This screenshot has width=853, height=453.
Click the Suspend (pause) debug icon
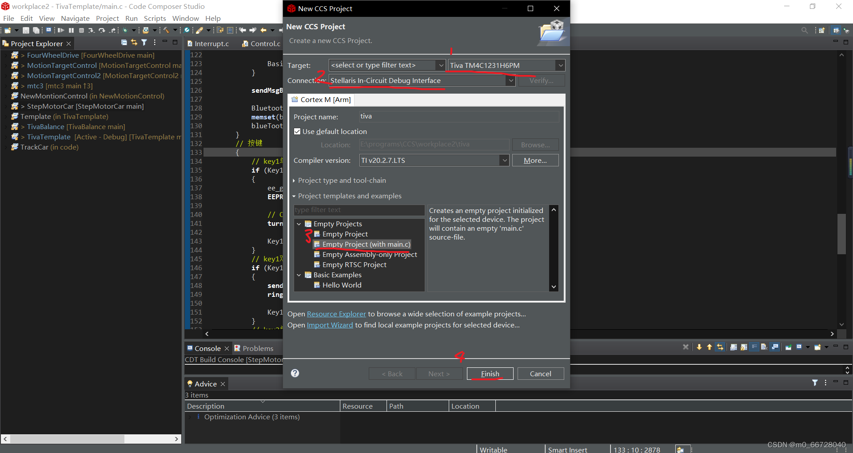coord(71,30)
